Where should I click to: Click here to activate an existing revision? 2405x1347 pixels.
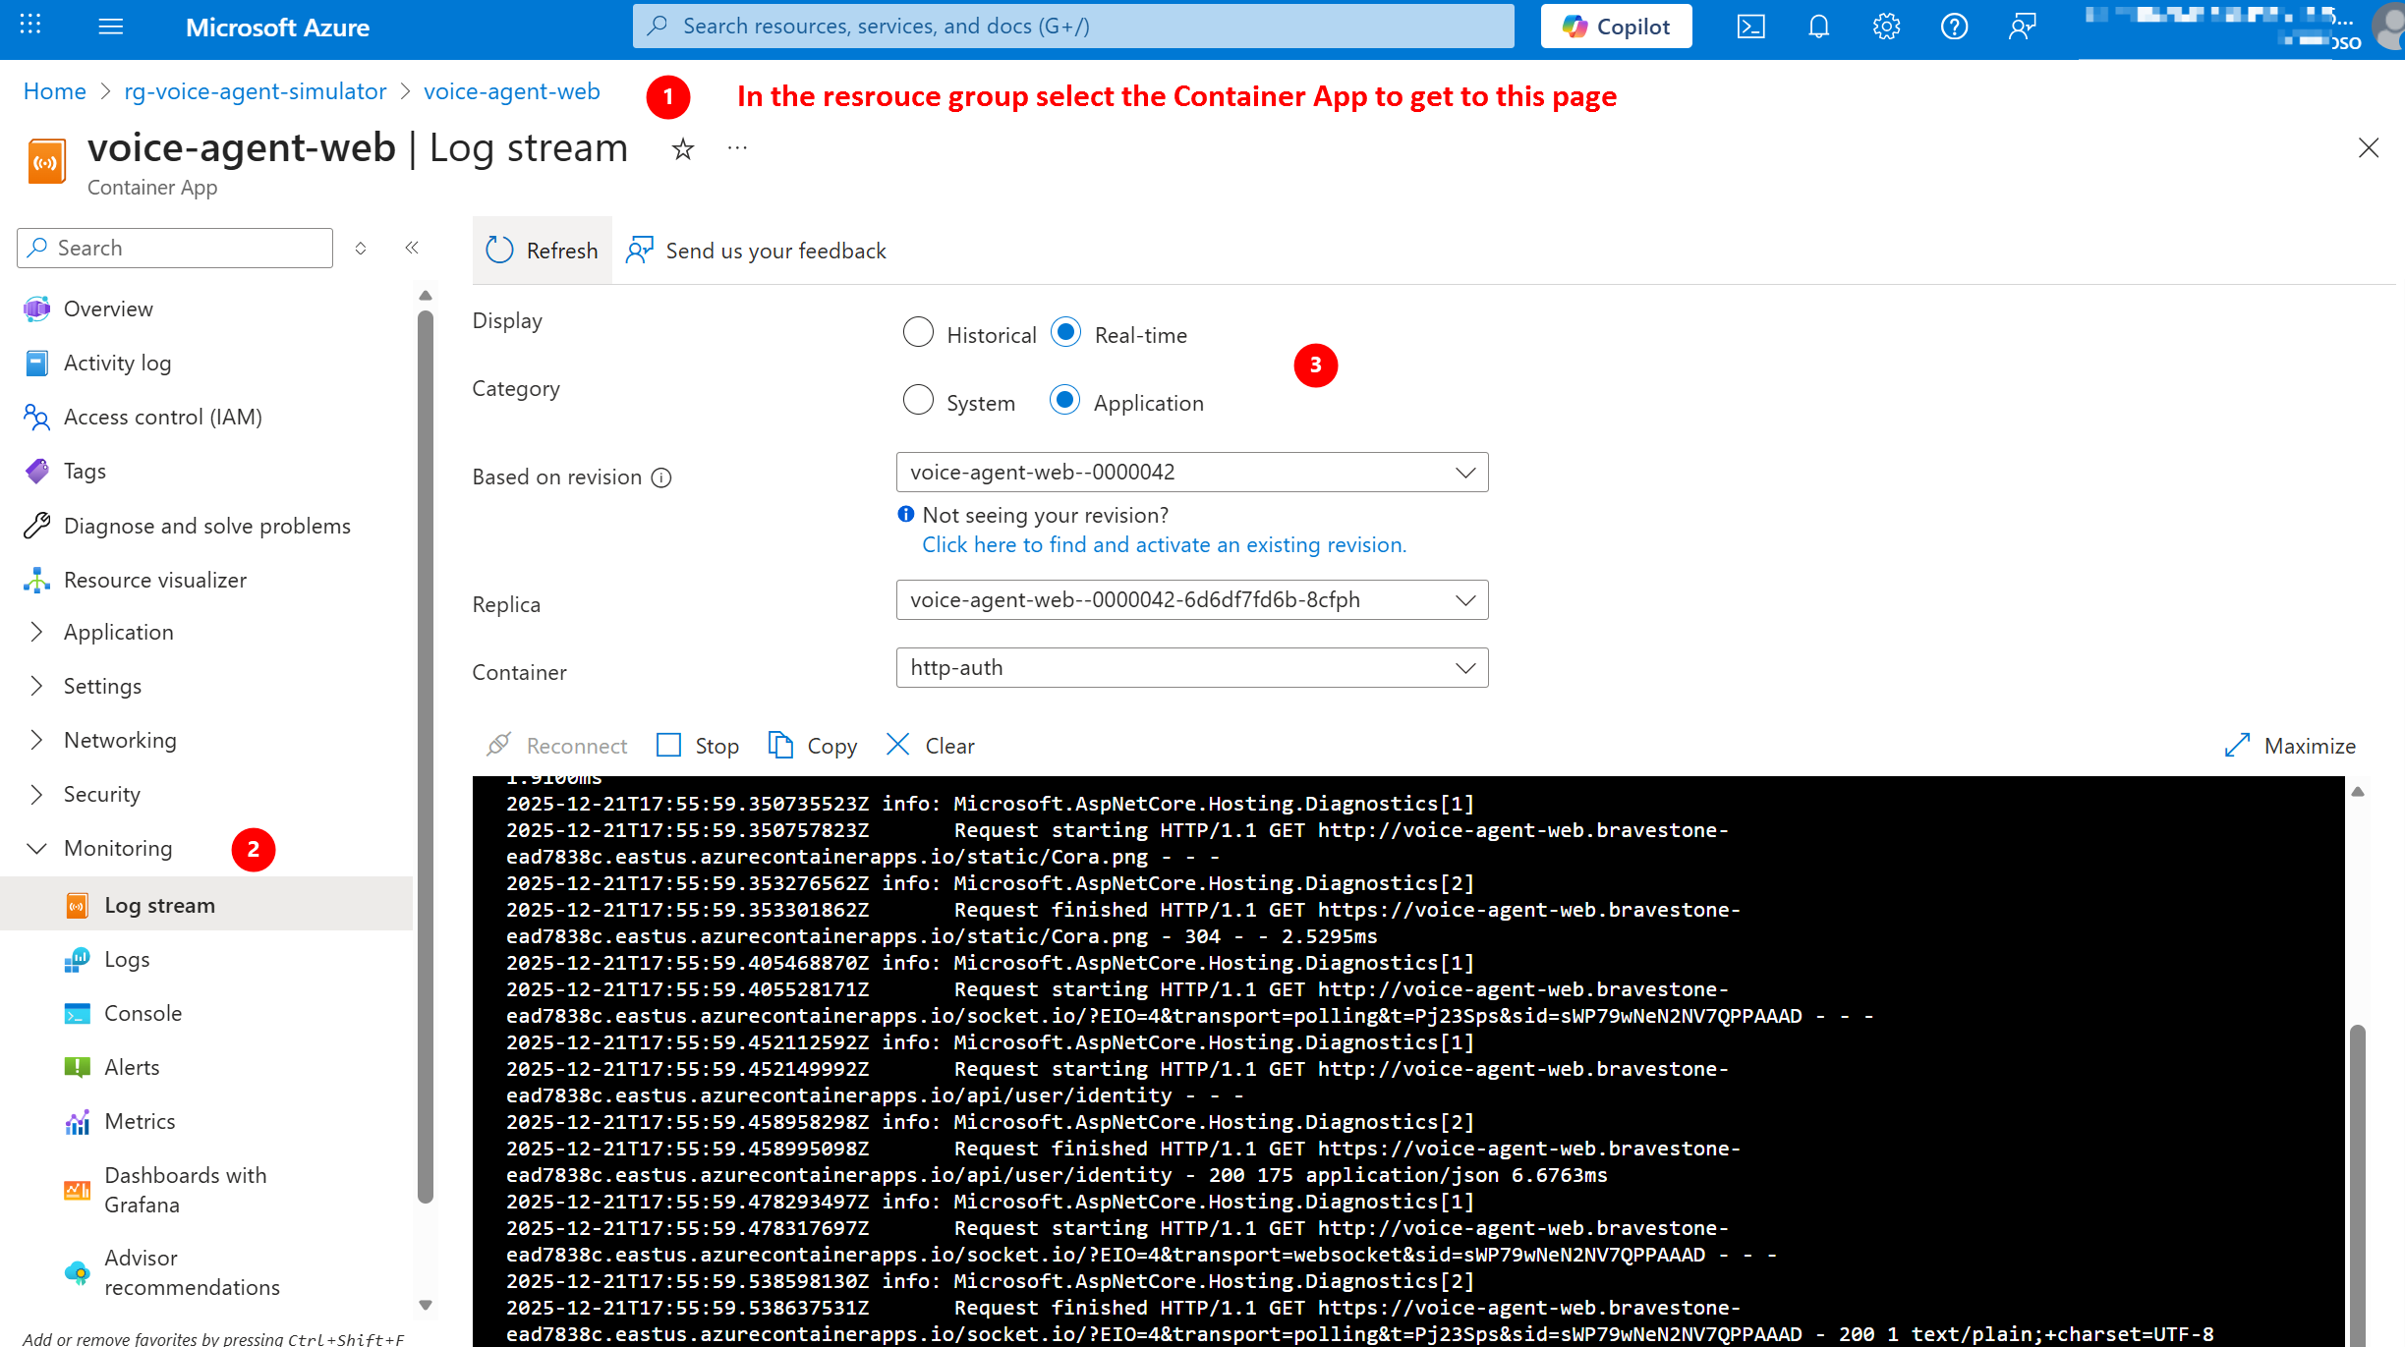click(1164, 544)
